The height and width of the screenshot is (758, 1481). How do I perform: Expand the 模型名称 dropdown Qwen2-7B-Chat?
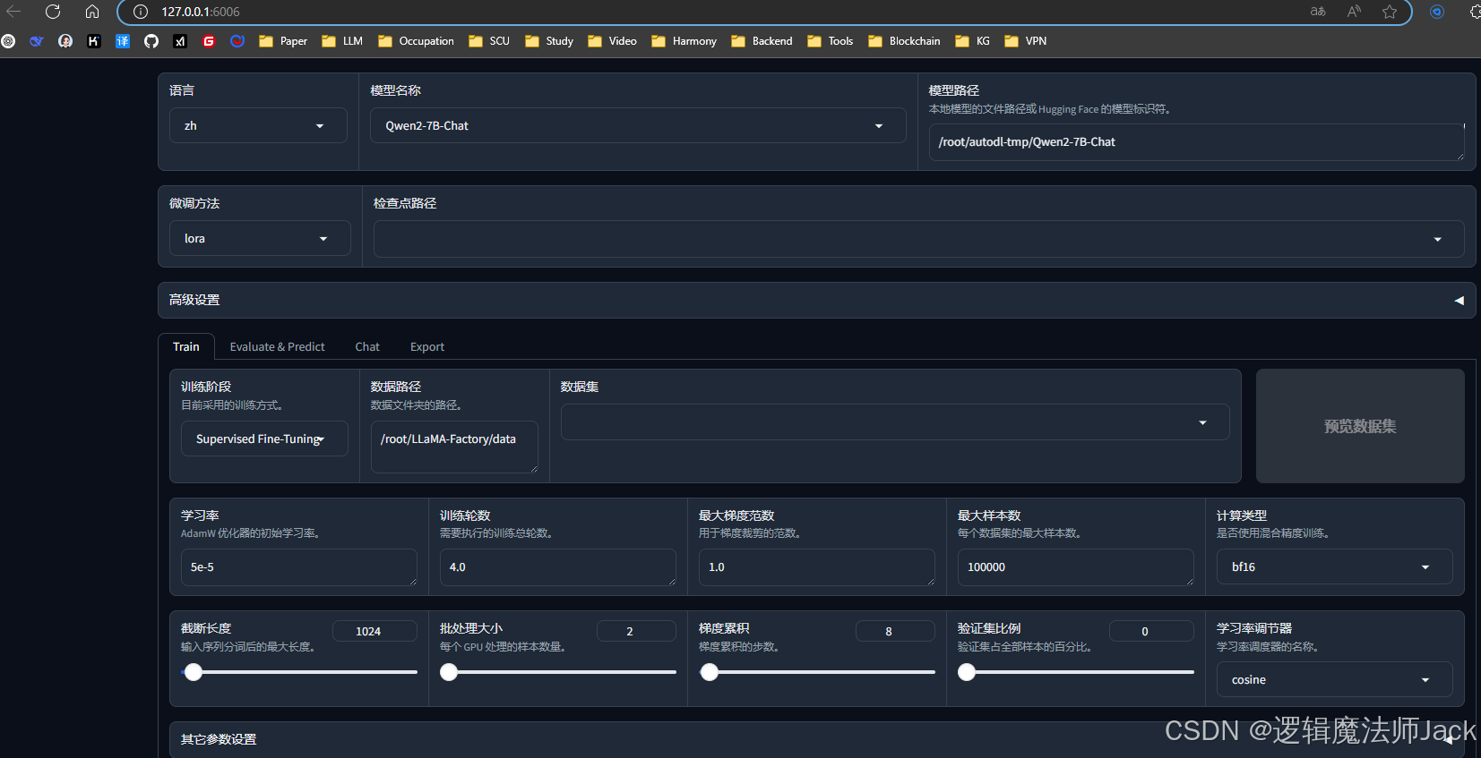[x=637, y=126]
